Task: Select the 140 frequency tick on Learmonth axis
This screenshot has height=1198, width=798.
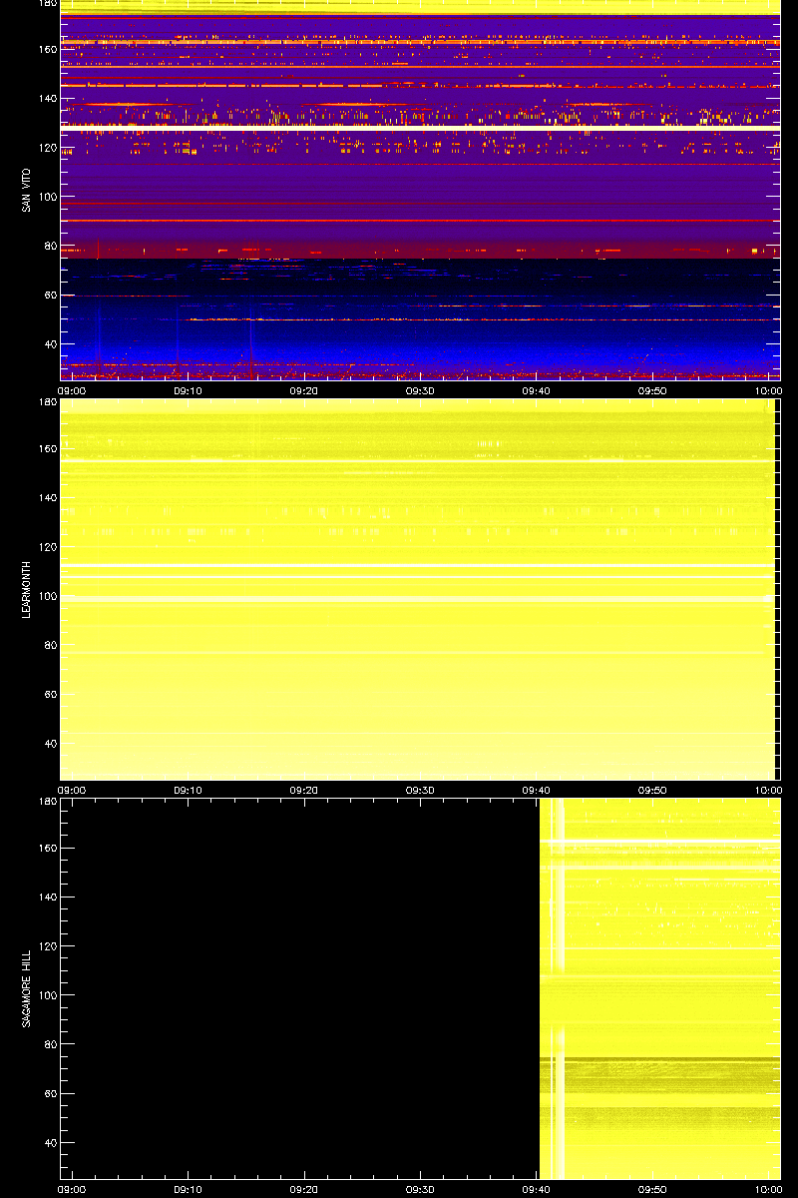Action: coord(47,498)
